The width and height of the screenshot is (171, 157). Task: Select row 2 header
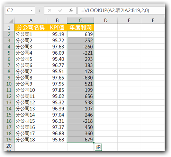tap(9, 34)
